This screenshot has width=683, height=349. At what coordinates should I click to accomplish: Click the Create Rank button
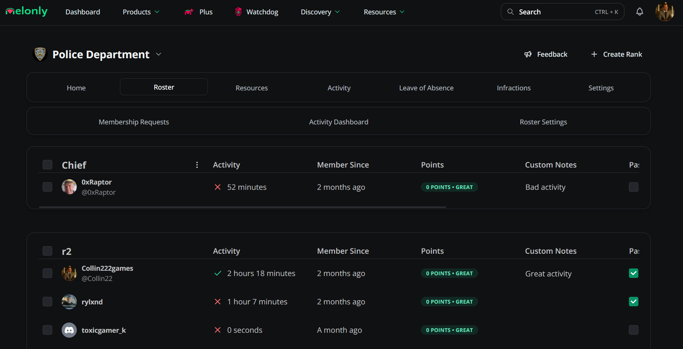pyautogui.click(x=616, y=54)
